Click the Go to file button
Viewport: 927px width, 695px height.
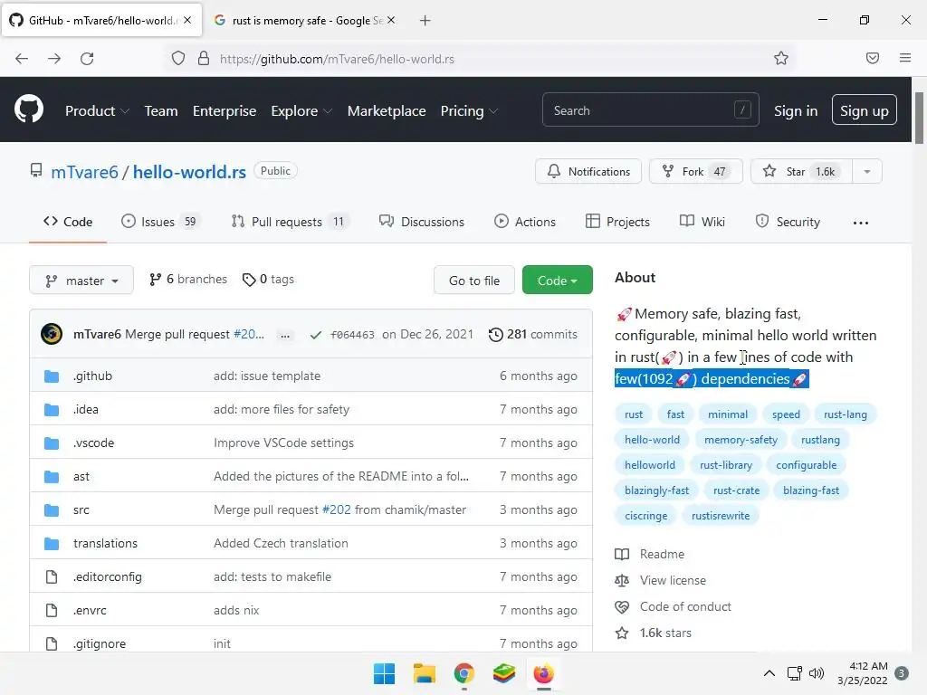pyautogui.click(x=474, y=281)
